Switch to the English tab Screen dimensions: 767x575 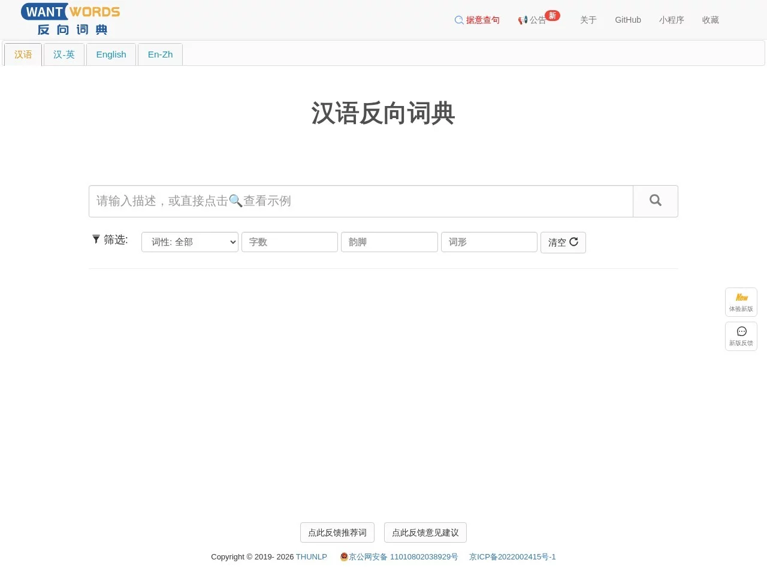[111, 54]
